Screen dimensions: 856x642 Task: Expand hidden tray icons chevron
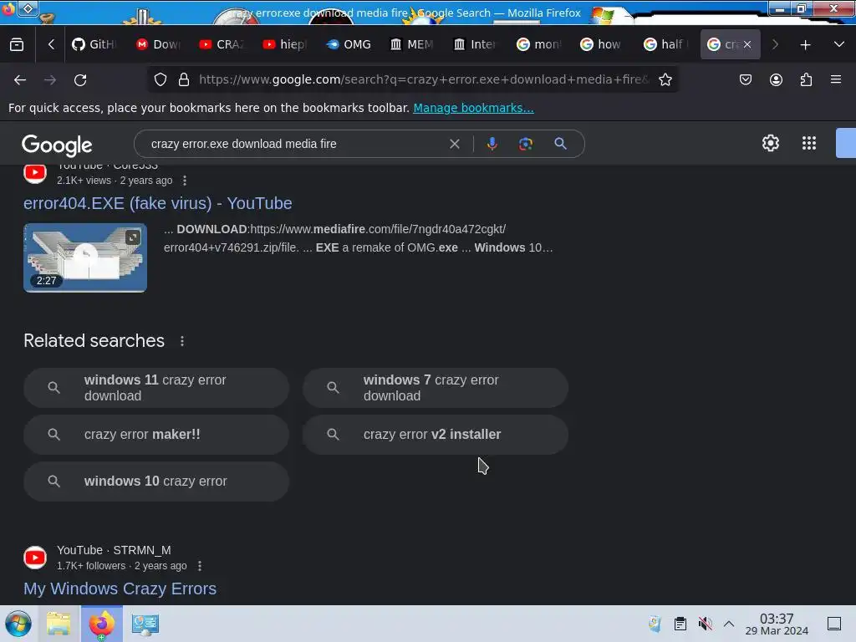coord(729,624)
